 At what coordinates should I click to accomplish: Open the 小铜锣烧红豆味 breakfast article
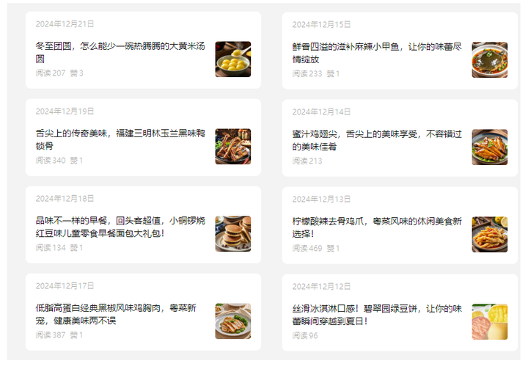pyautogui.click(x=120, y=227)
